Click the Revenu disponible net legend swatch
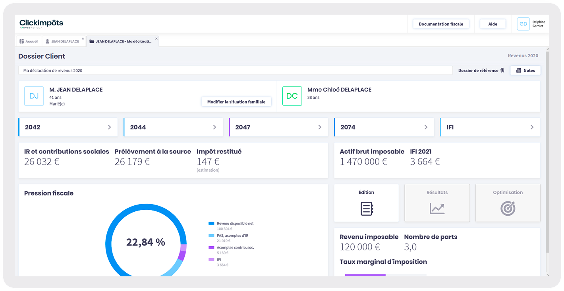564x291 pixels. click(x=211, y=224)
